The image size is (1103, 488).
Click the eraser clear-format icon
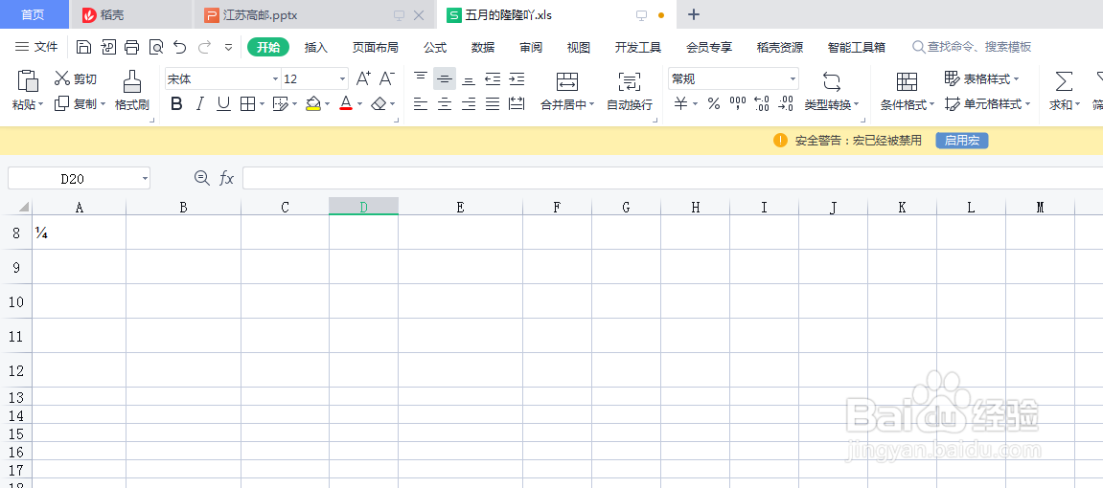pyautogui.click(x=379, y=104)
